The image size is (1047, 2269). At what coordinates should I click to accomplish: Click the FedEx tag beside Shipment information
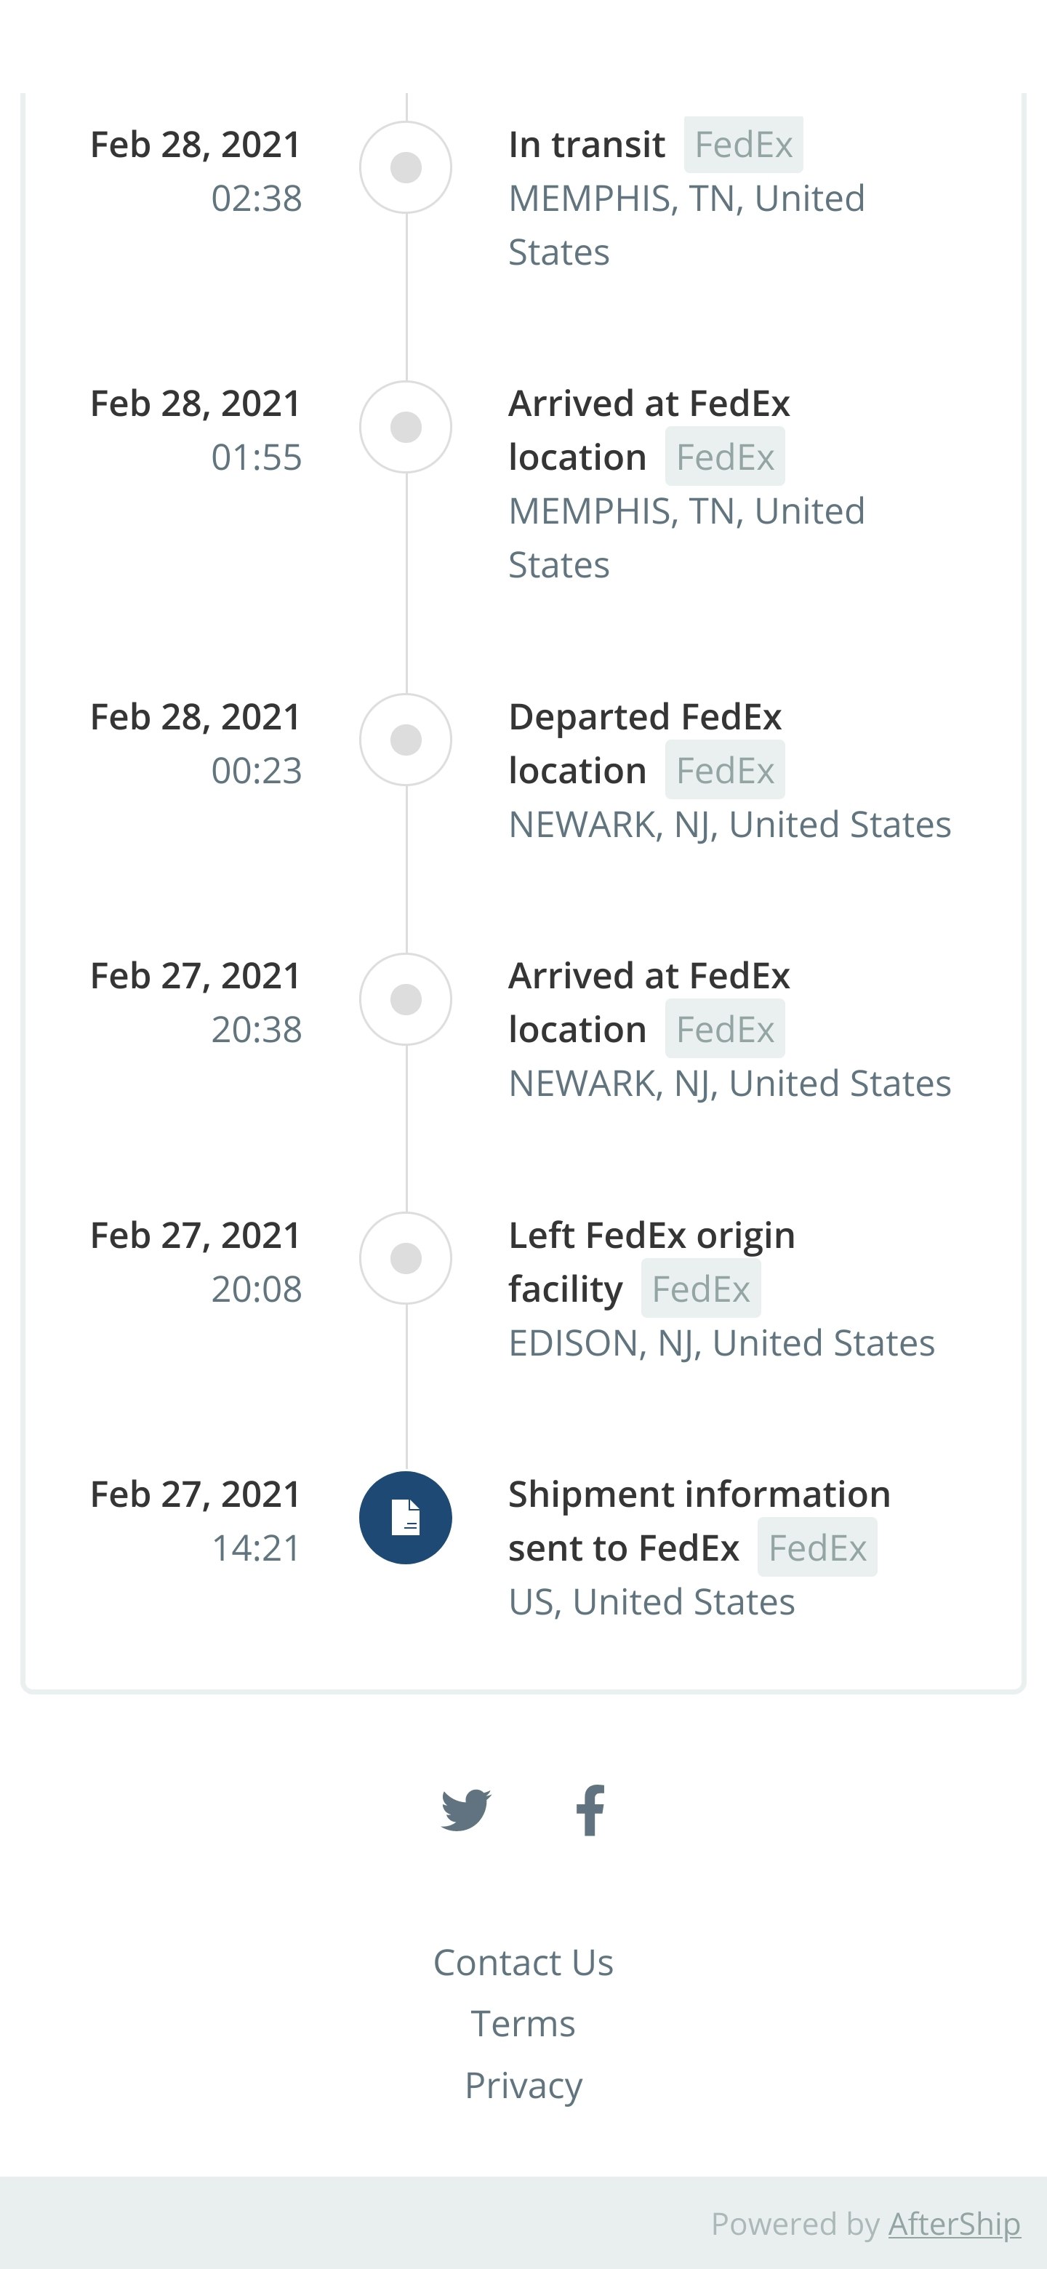click(817, 1548)
